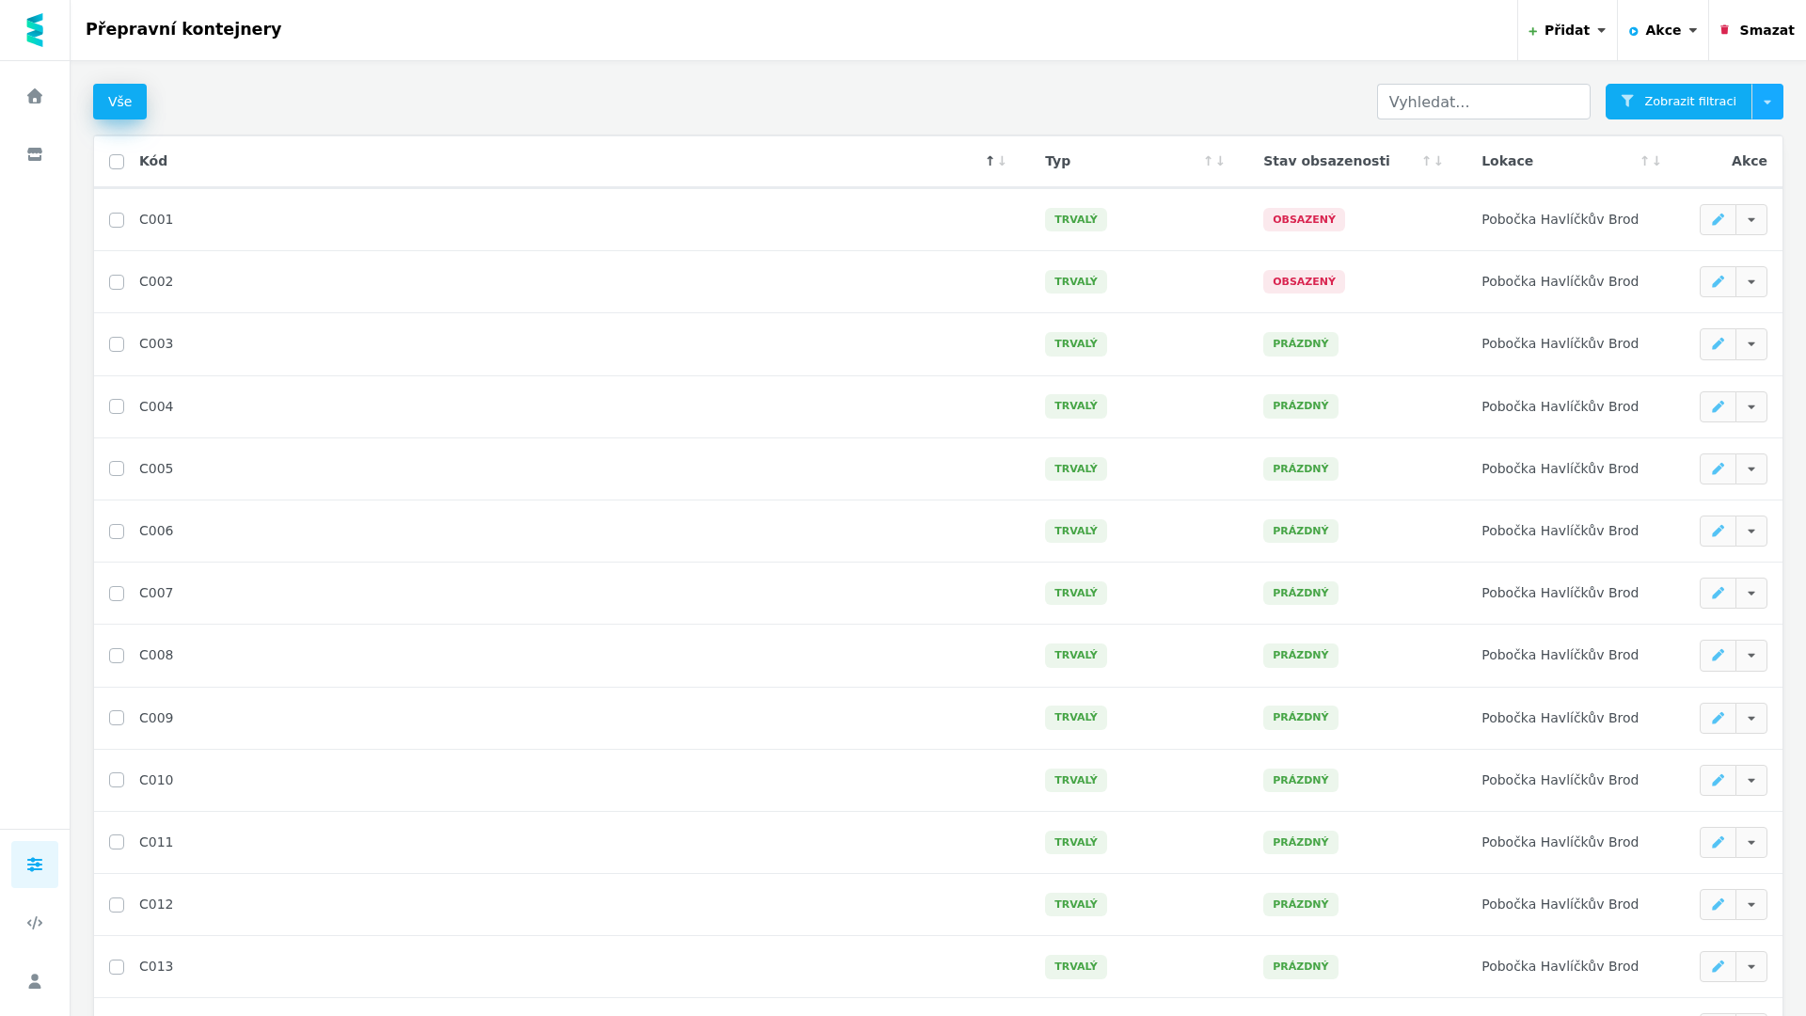Open the archive box icon in the sidebar
This screenshot has height=1016, width=1806.
[x=35, y=154]
